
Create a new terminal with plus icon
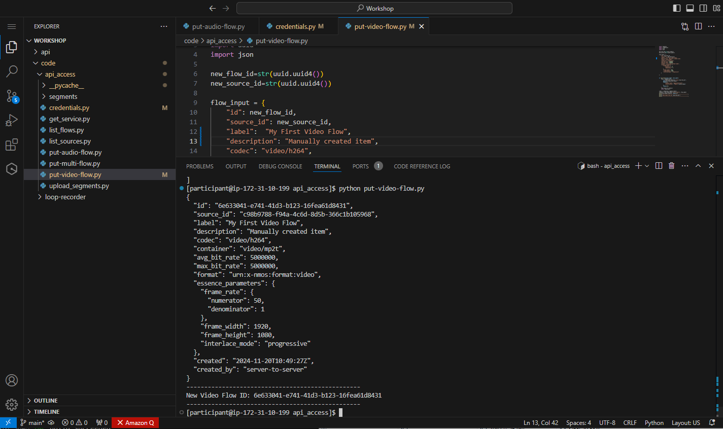[639, 166]
